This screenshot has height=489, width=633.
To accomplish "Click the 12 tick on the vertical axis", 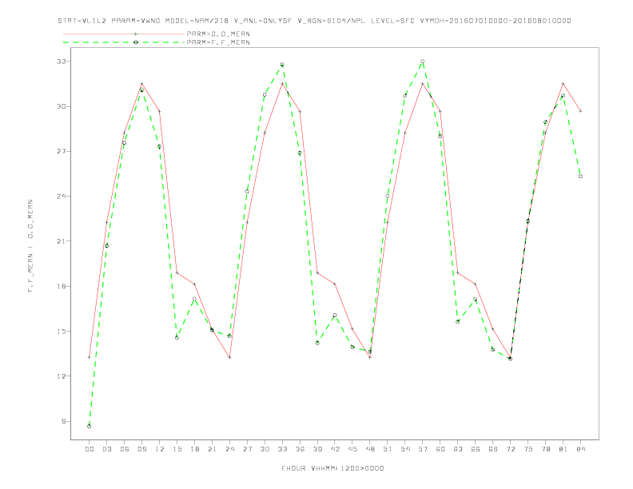I will point(62,376).
